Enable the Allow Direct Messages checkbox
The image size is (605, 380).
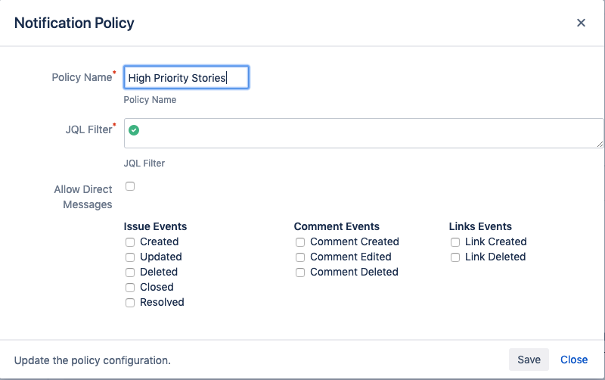130,186
